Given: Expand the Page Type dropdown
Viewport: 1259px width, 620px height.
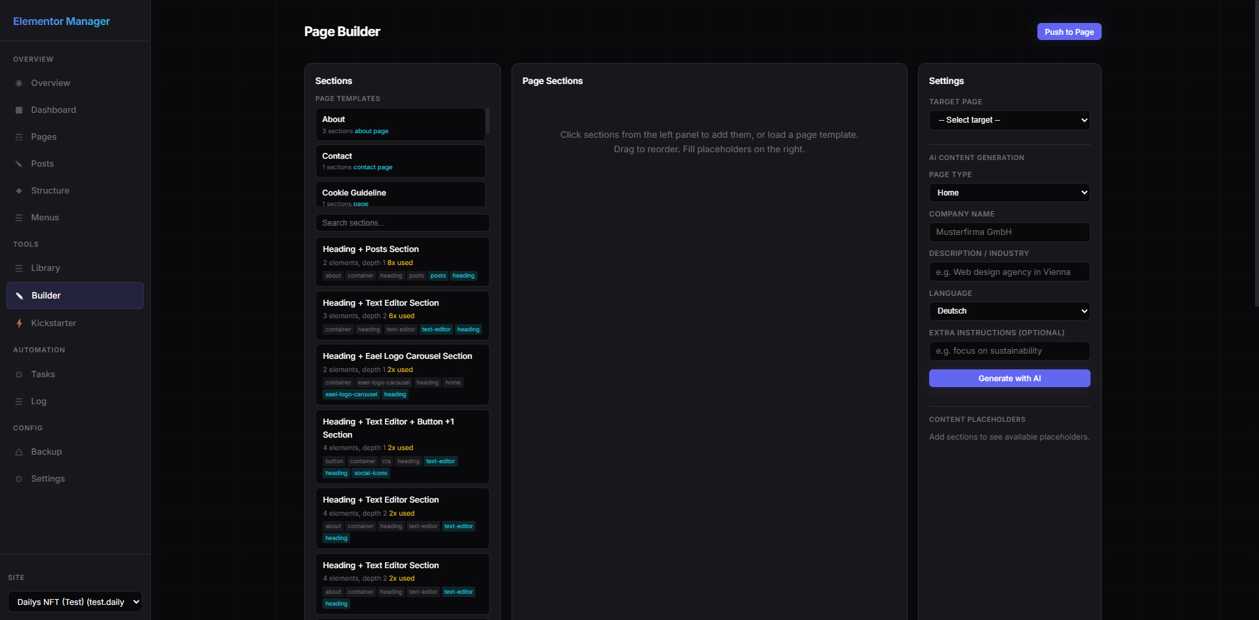Looking at the screenshot, I should click(1009, 193).
